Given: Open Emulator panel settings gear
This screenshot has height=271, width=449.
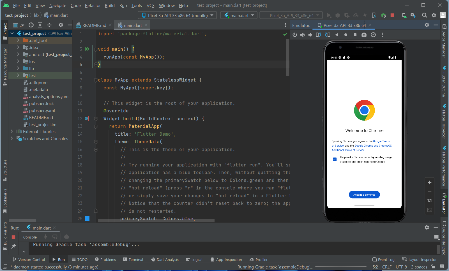Looking at the screenshot, I should [x=427, y=25].
